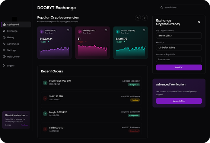Open Tether card external link icon
This screenshot has height=143, width=210.
click(x=106, y=30)
